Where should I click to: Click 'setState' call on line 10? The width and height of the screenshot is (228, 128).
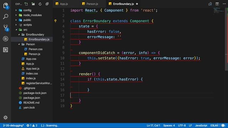coord(107,58)
